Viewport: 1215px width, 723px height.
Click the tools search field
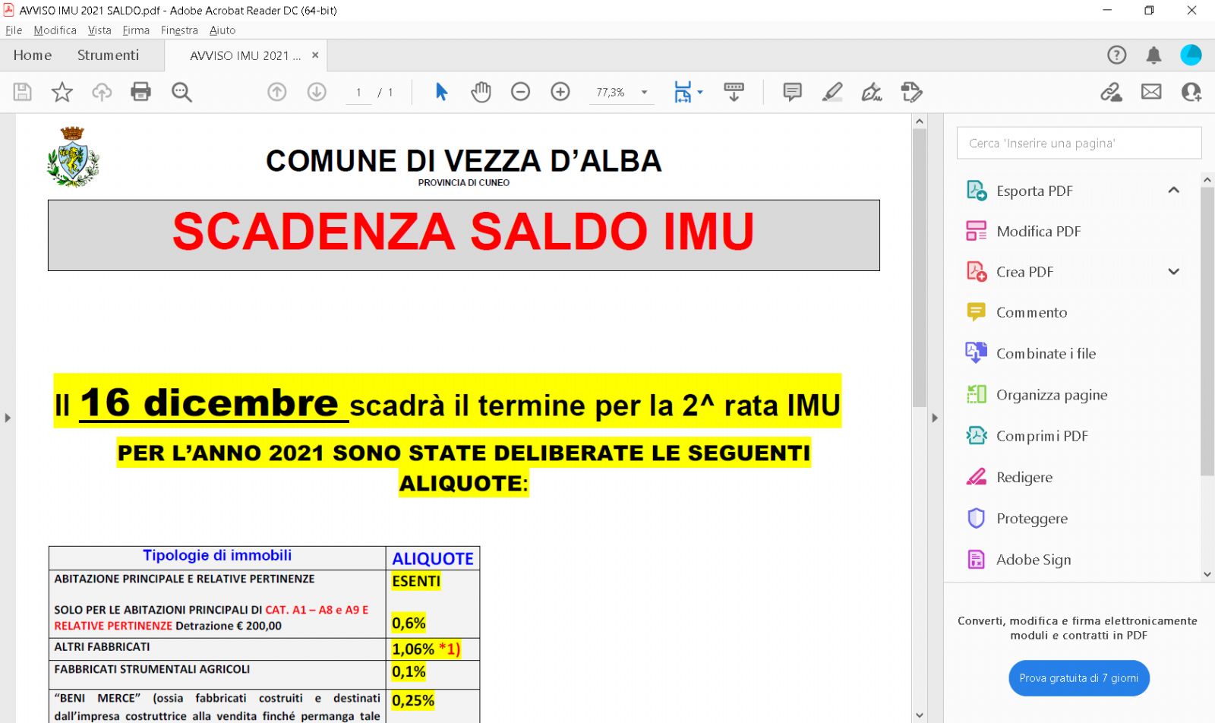click(x=1078, y=143)
